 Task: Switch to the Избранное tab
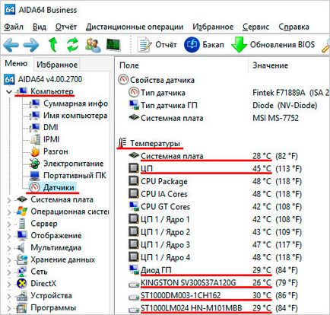[57, 65]
